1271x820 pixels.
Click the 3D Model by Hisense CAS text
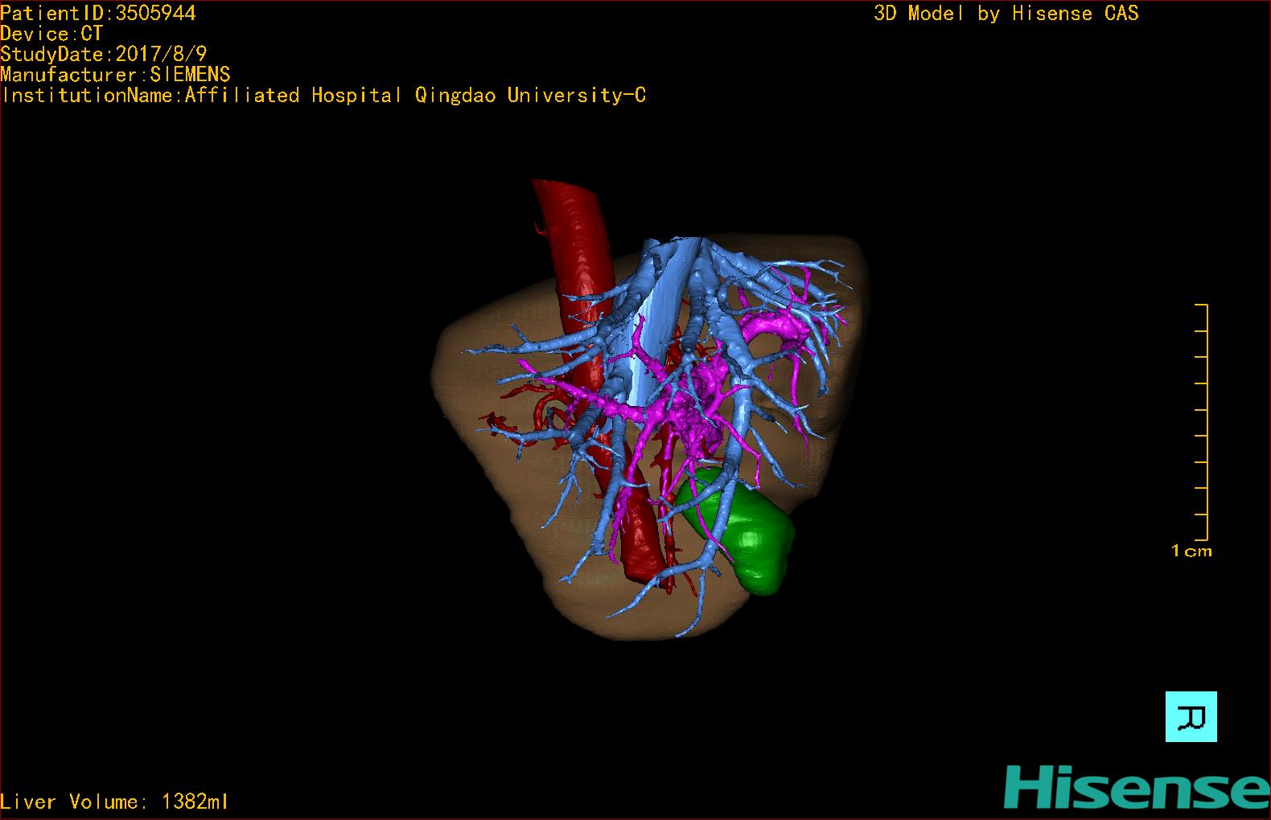[1006, 14]
